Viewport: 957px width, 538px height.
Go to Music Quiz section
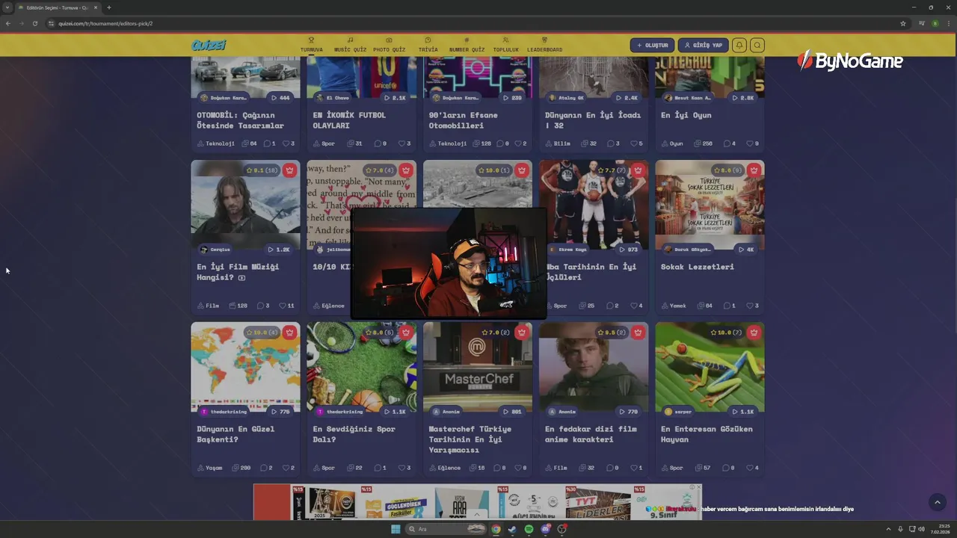pos(350,45)
